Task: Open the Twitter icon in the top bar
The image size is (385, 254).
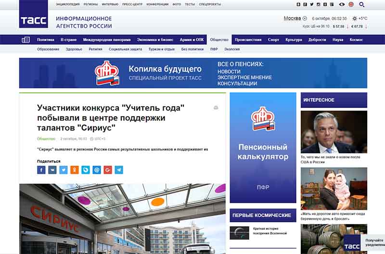Action: click(x=311, y=4)
